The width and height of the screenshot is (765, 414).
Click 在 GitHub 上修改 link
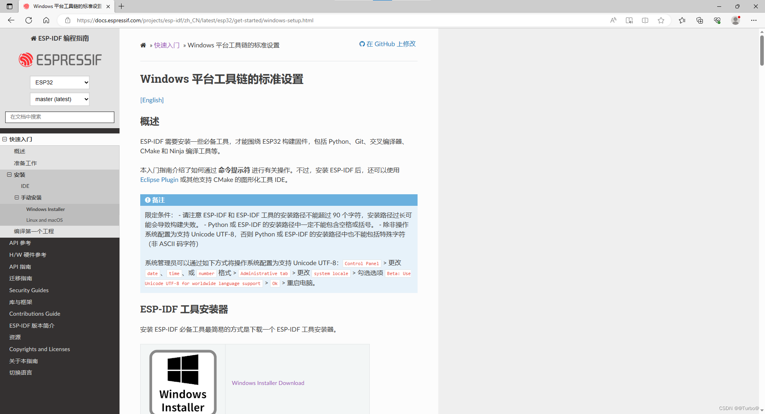pyautogui.click(x=387, y=44)
